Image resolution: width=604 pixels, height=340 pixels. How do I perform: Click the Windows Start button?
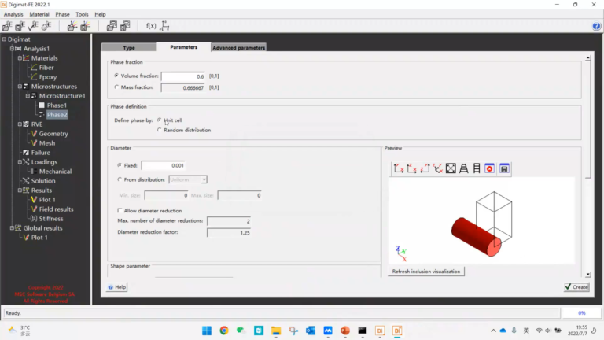[207, 331]
